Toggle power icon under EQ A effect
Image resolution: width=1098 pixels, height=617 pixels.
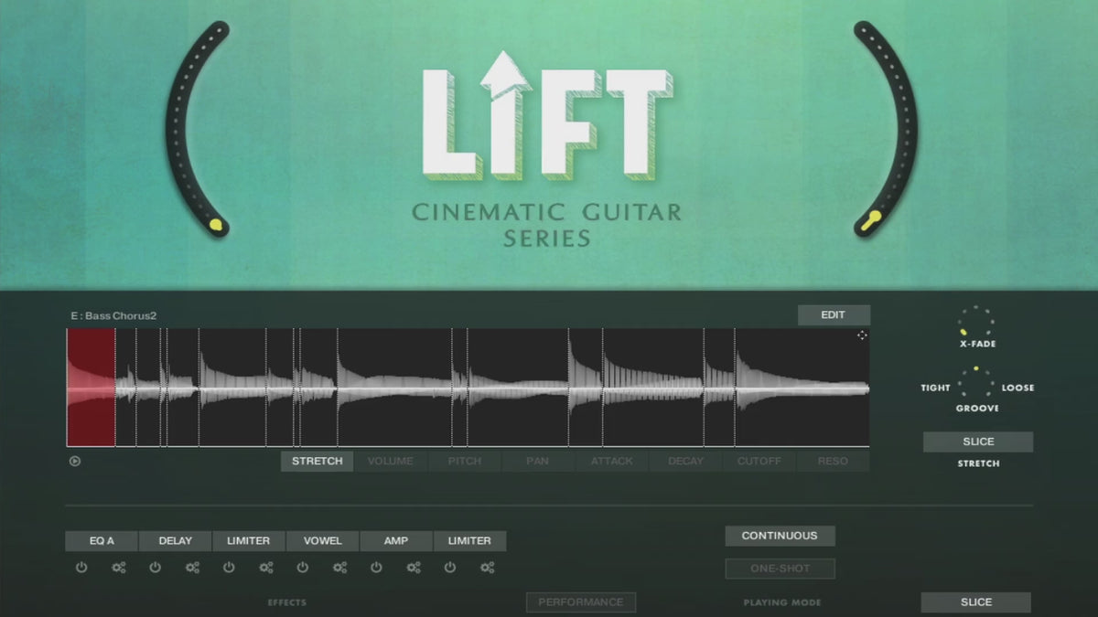(x=81, y=568)
